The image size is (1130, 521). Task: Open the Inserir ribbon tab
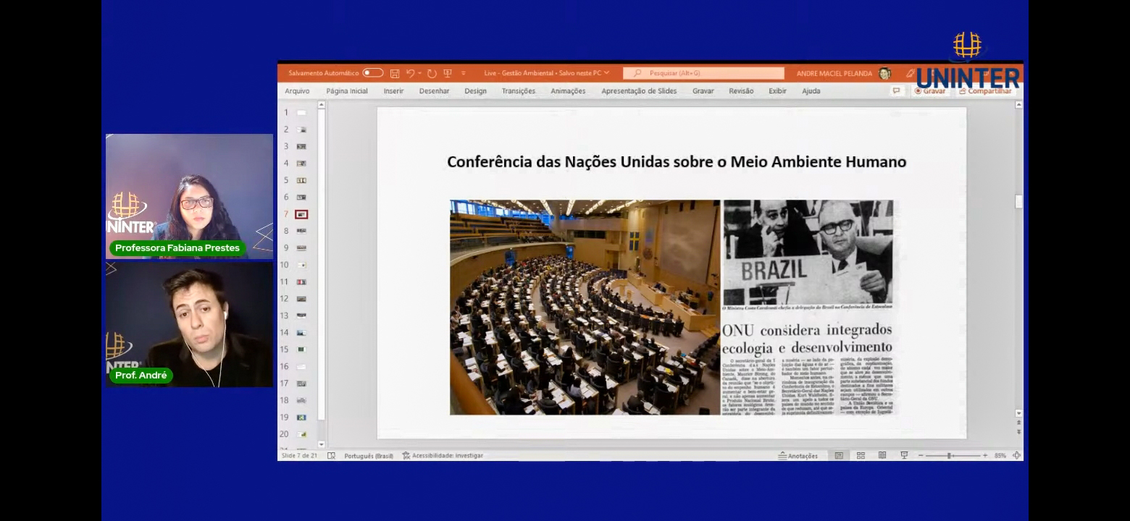pos(393,91)
